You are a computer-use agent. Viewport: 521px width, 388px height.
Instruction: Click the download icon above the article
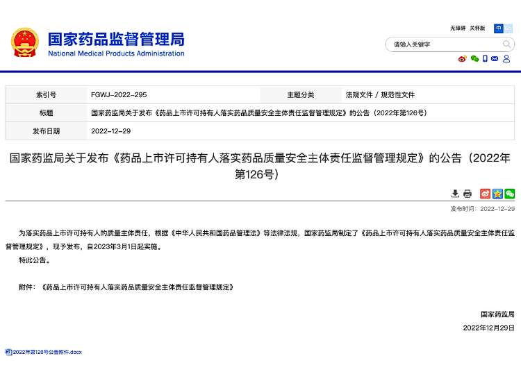[455, 194]
